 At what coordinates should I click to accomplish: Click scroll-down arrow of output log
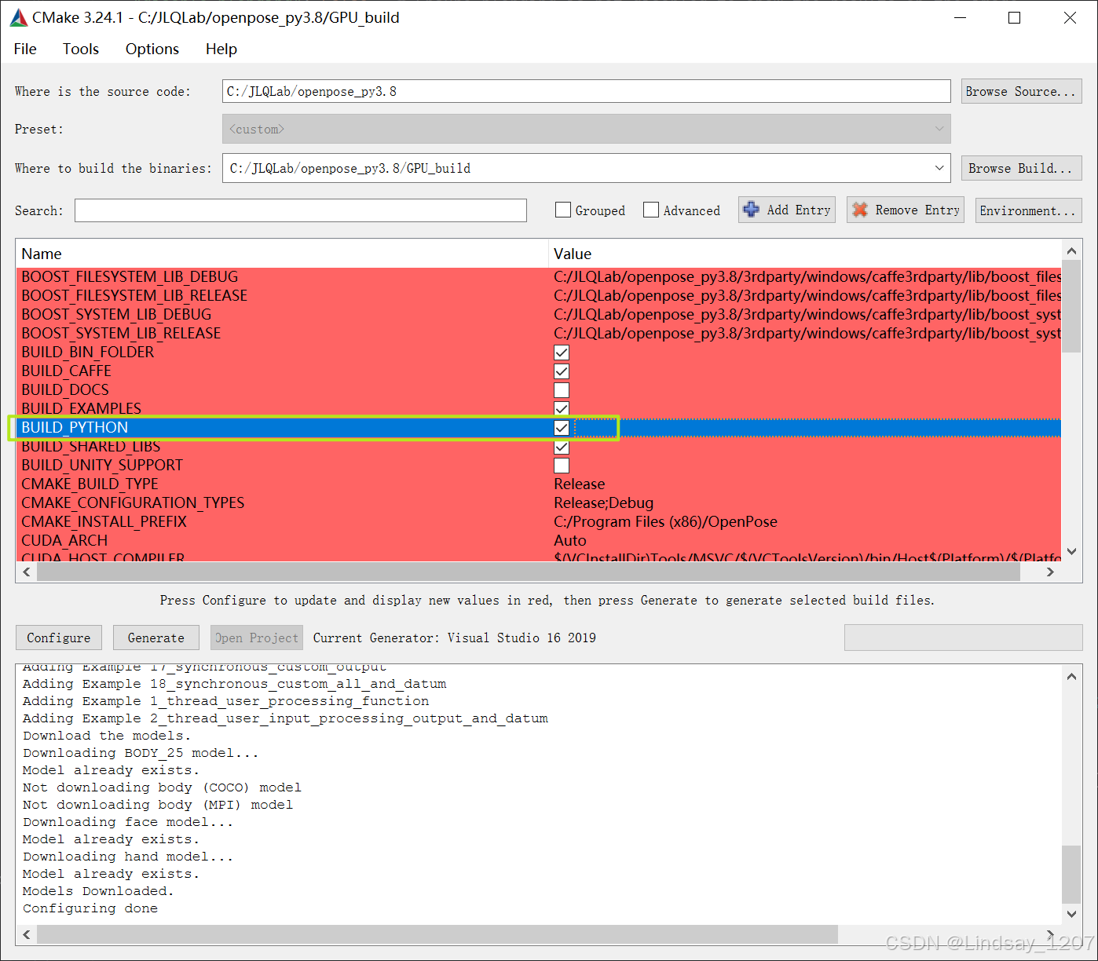point(1071,914)
